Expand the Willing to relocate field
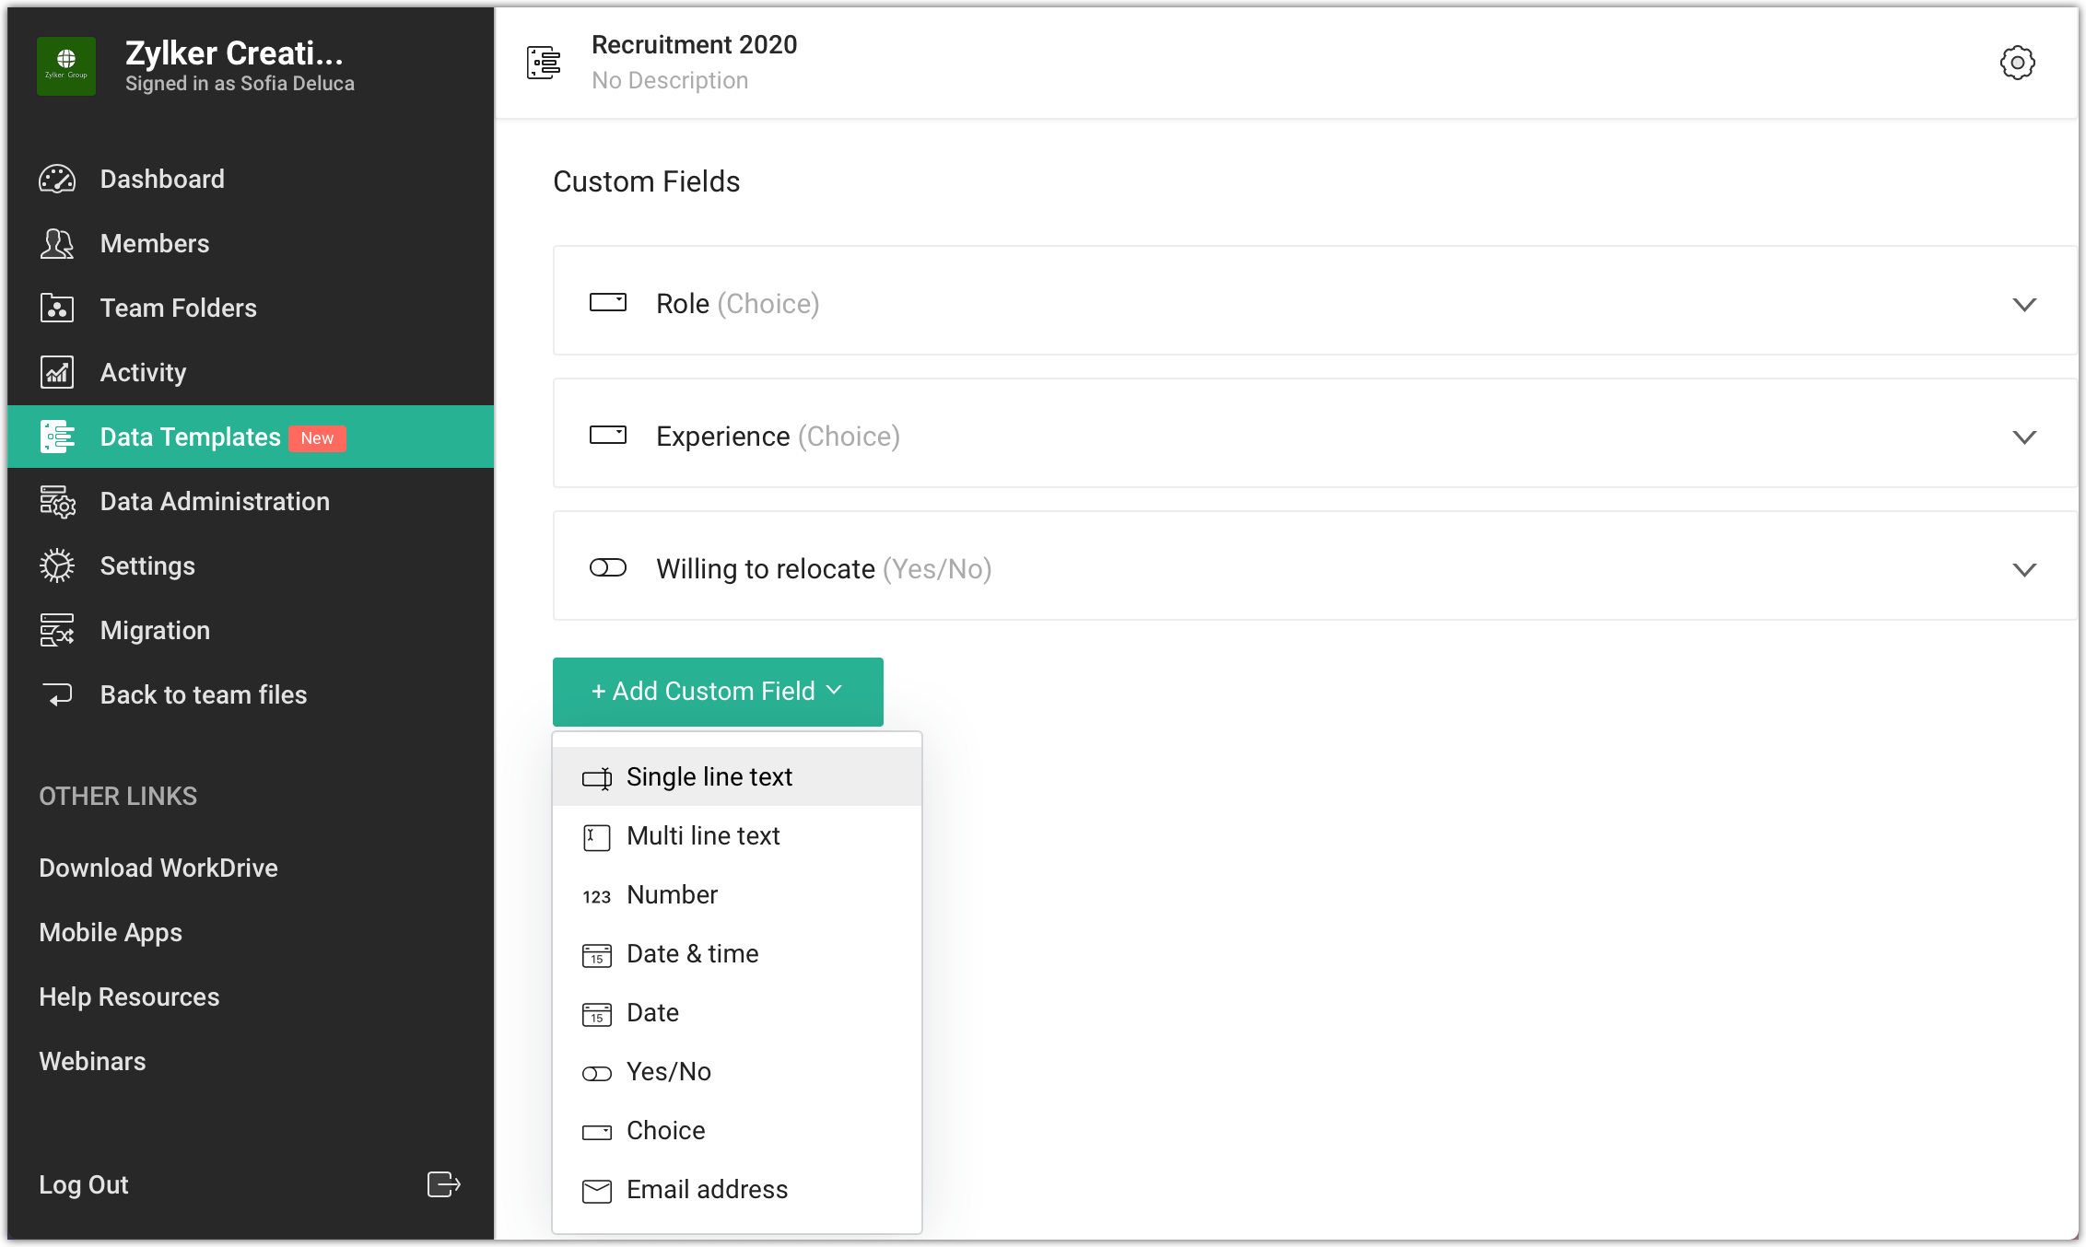The image size is (2086, 1247). pyautogui.click(x=2023, y=569)
